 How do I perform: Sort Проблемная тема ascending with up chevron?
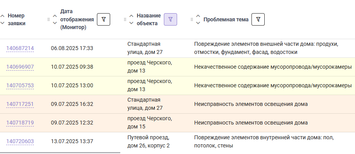[x=198, y=16]
